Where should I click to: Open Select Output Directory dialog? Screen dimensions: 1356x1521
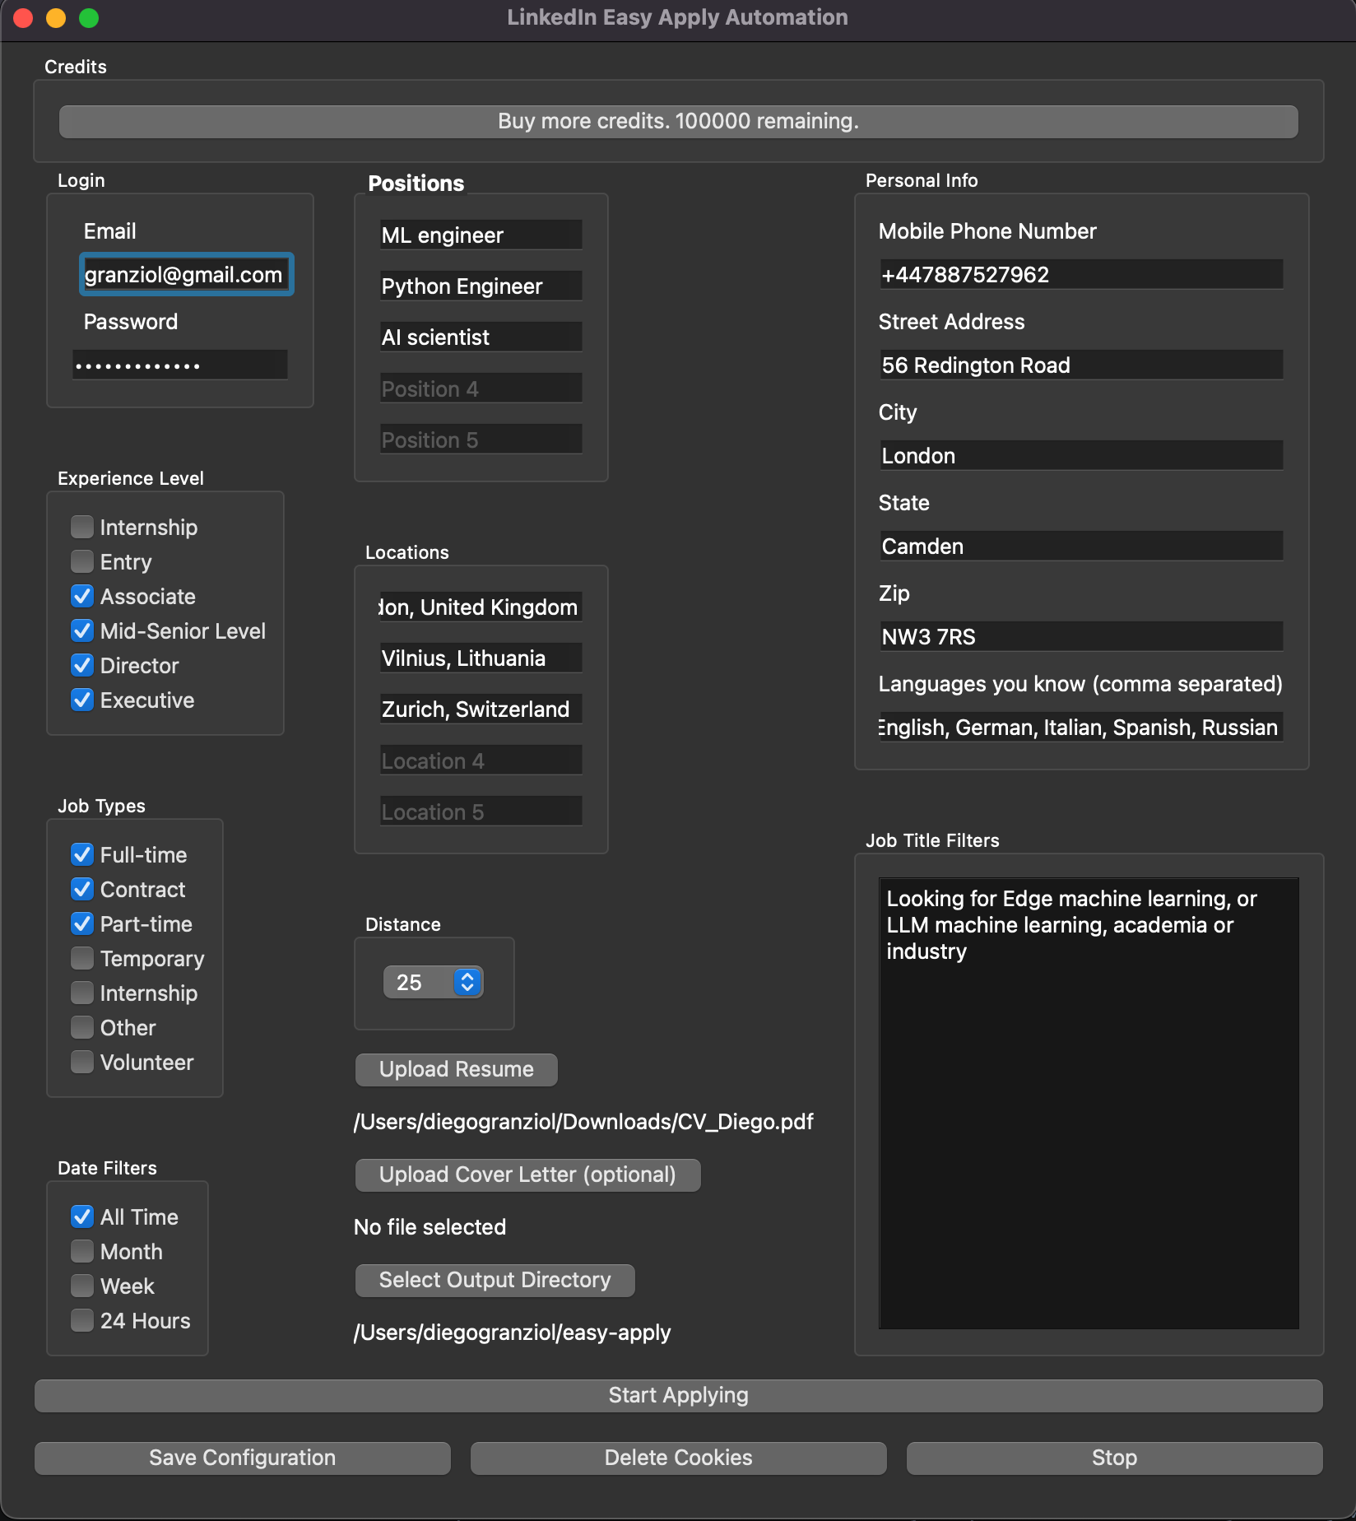pyautogui.click(x=495, y=1280)
